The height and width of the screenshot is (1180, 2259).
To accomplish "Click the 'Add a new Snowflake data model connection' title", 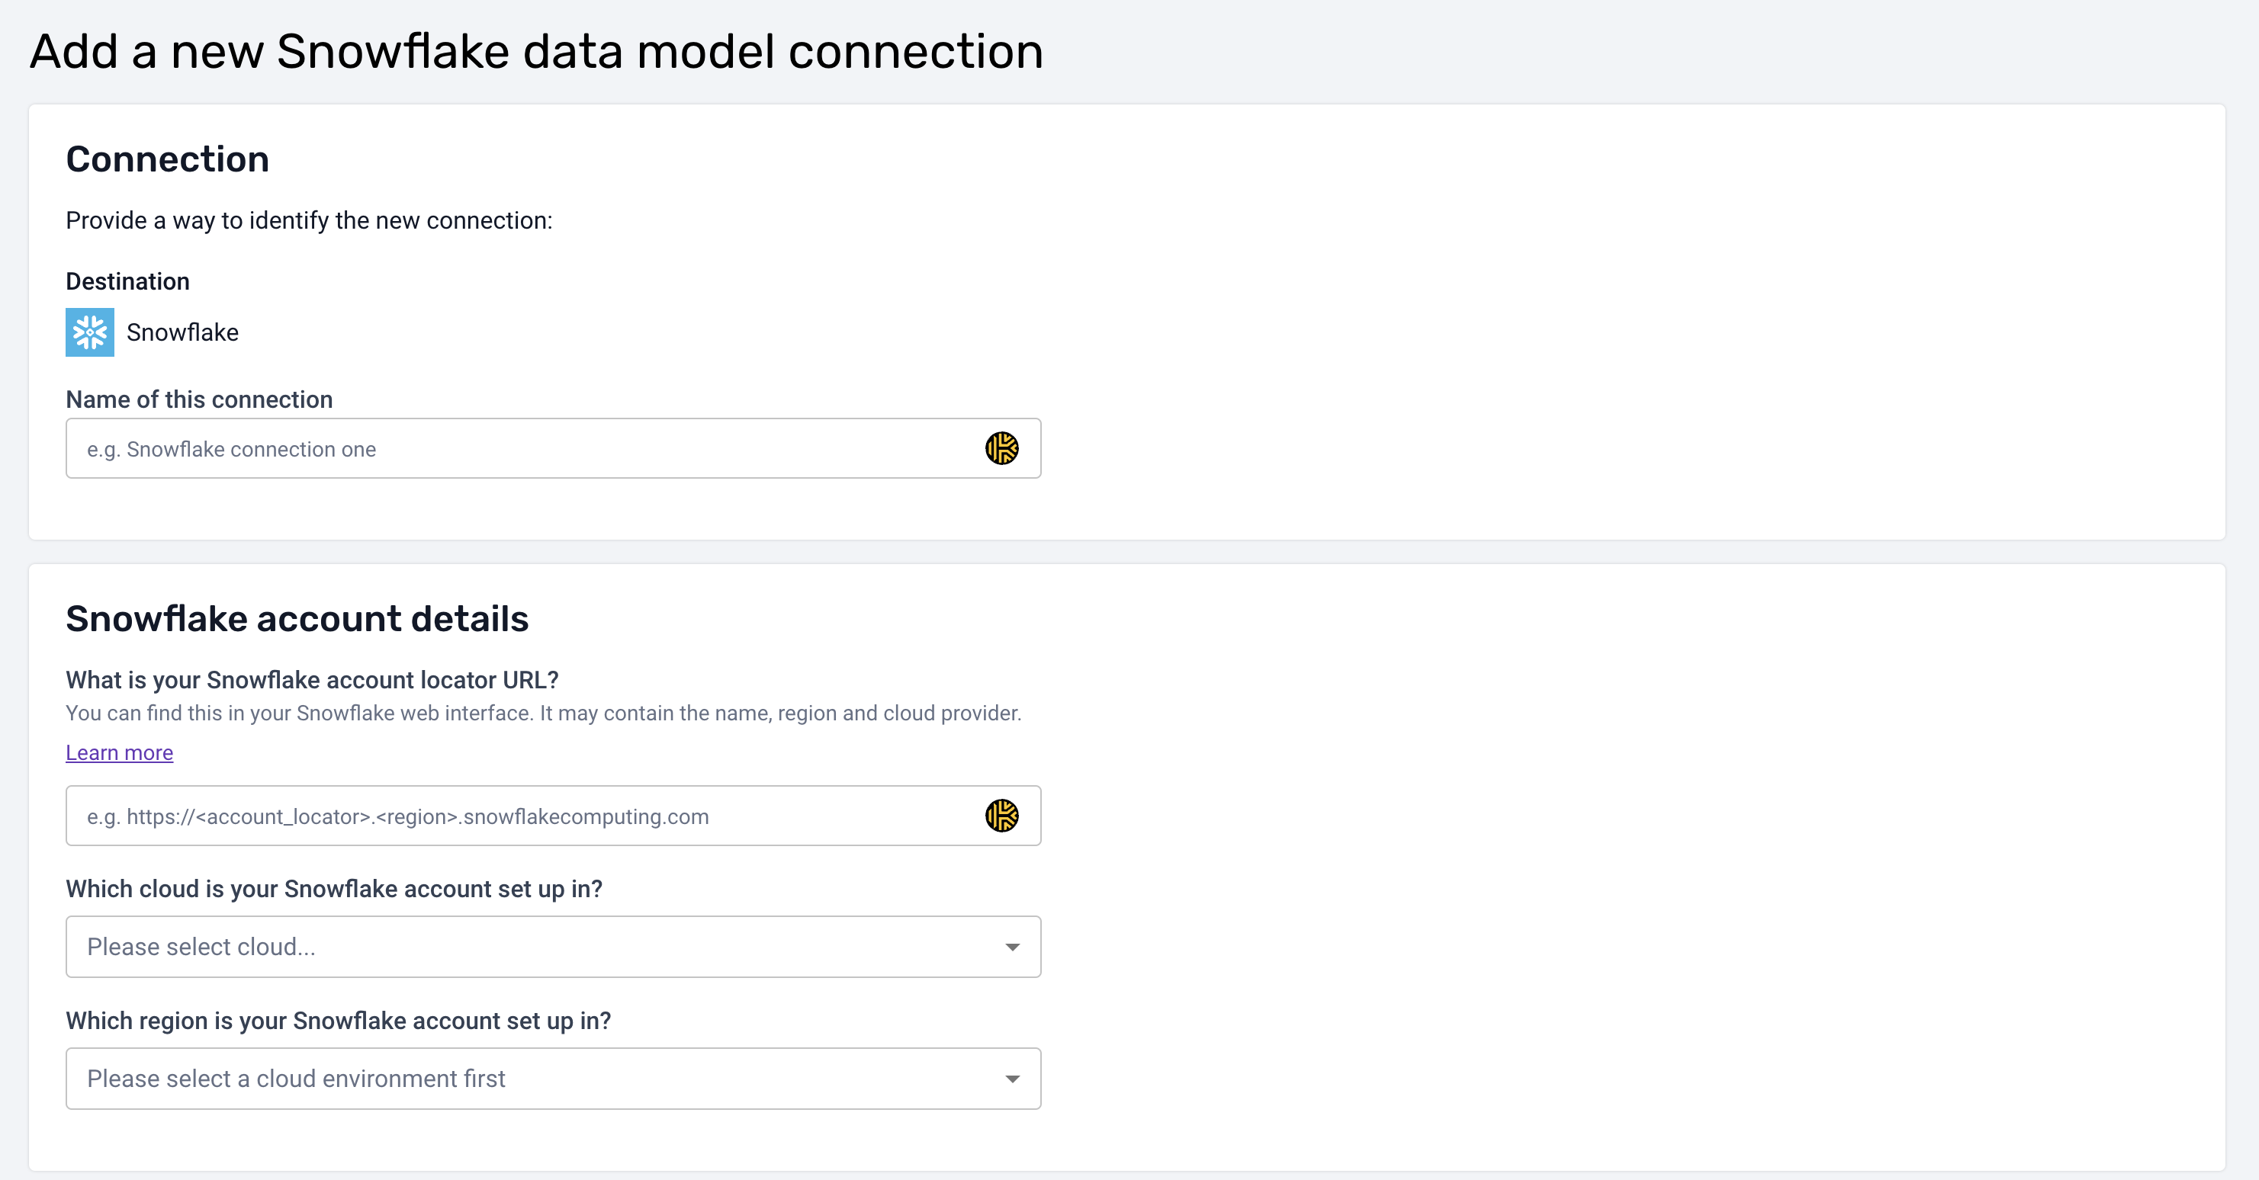I will [x=537, y=51].
